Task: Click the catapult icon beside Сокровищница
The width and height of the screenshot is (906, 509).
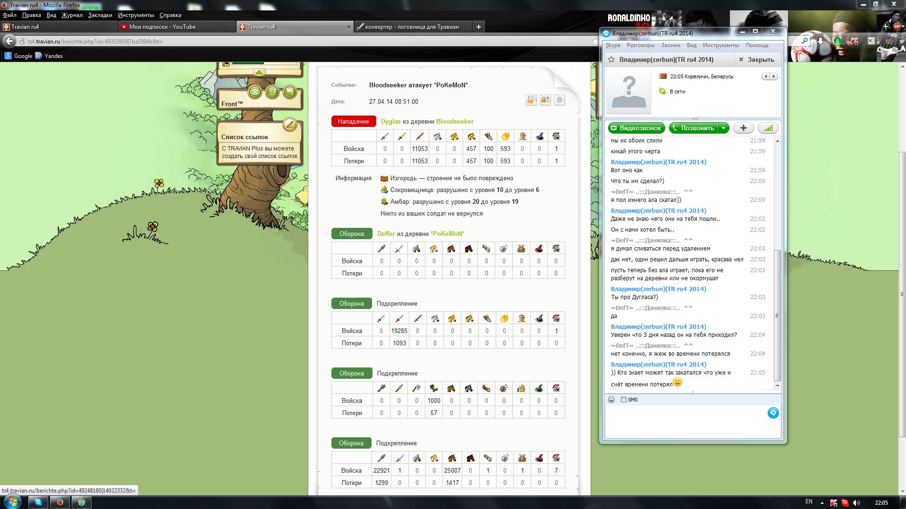Action: point(384,190)
